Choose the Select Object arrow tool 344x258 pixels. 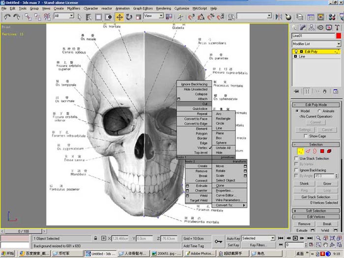(80, 17)
